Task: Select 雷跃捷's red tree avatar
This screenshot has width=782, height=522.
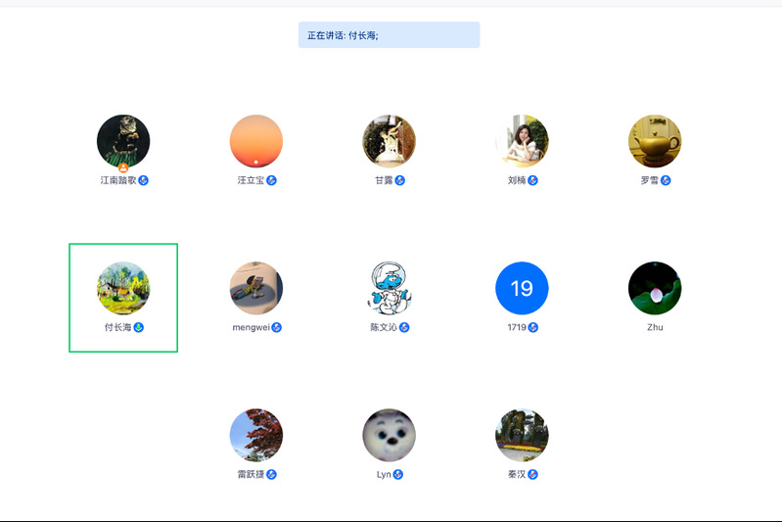Action: coord(256,435)
